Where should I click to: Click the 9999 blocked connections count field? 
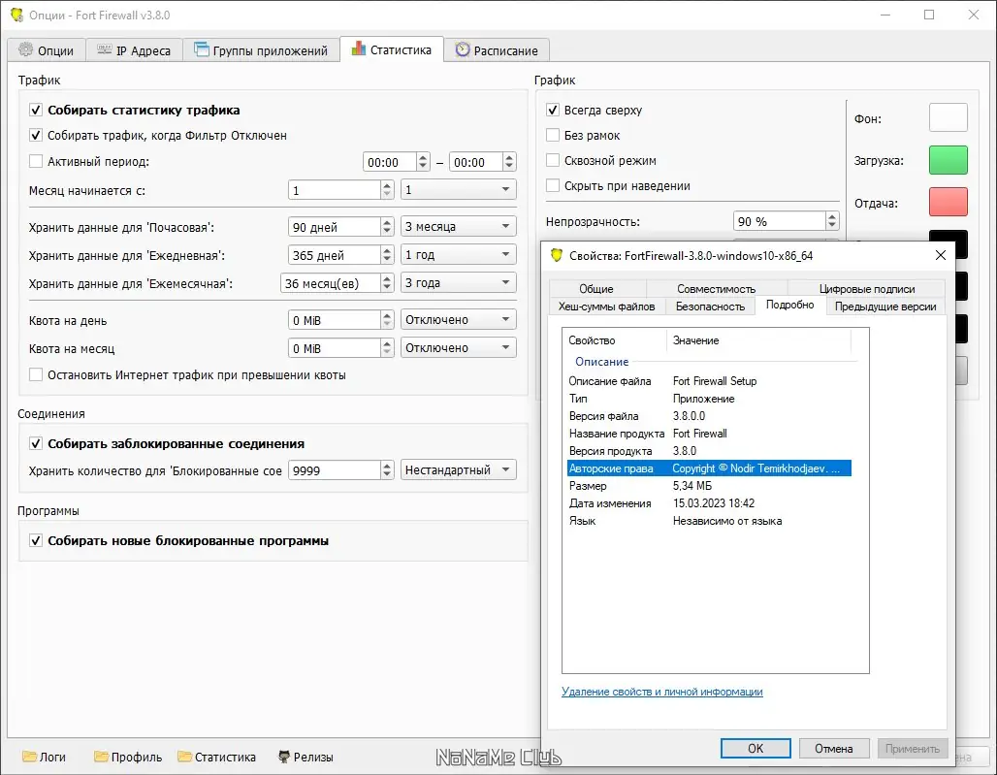335,470
